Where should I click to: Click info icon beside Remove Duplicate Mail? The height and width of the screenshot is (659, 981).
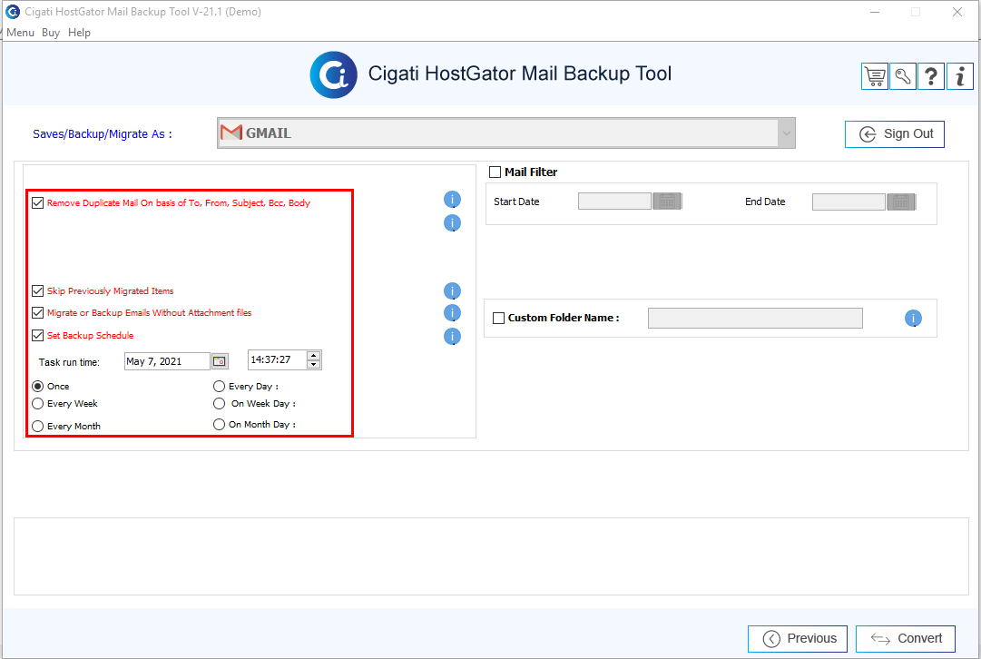[x=452, y=200]
